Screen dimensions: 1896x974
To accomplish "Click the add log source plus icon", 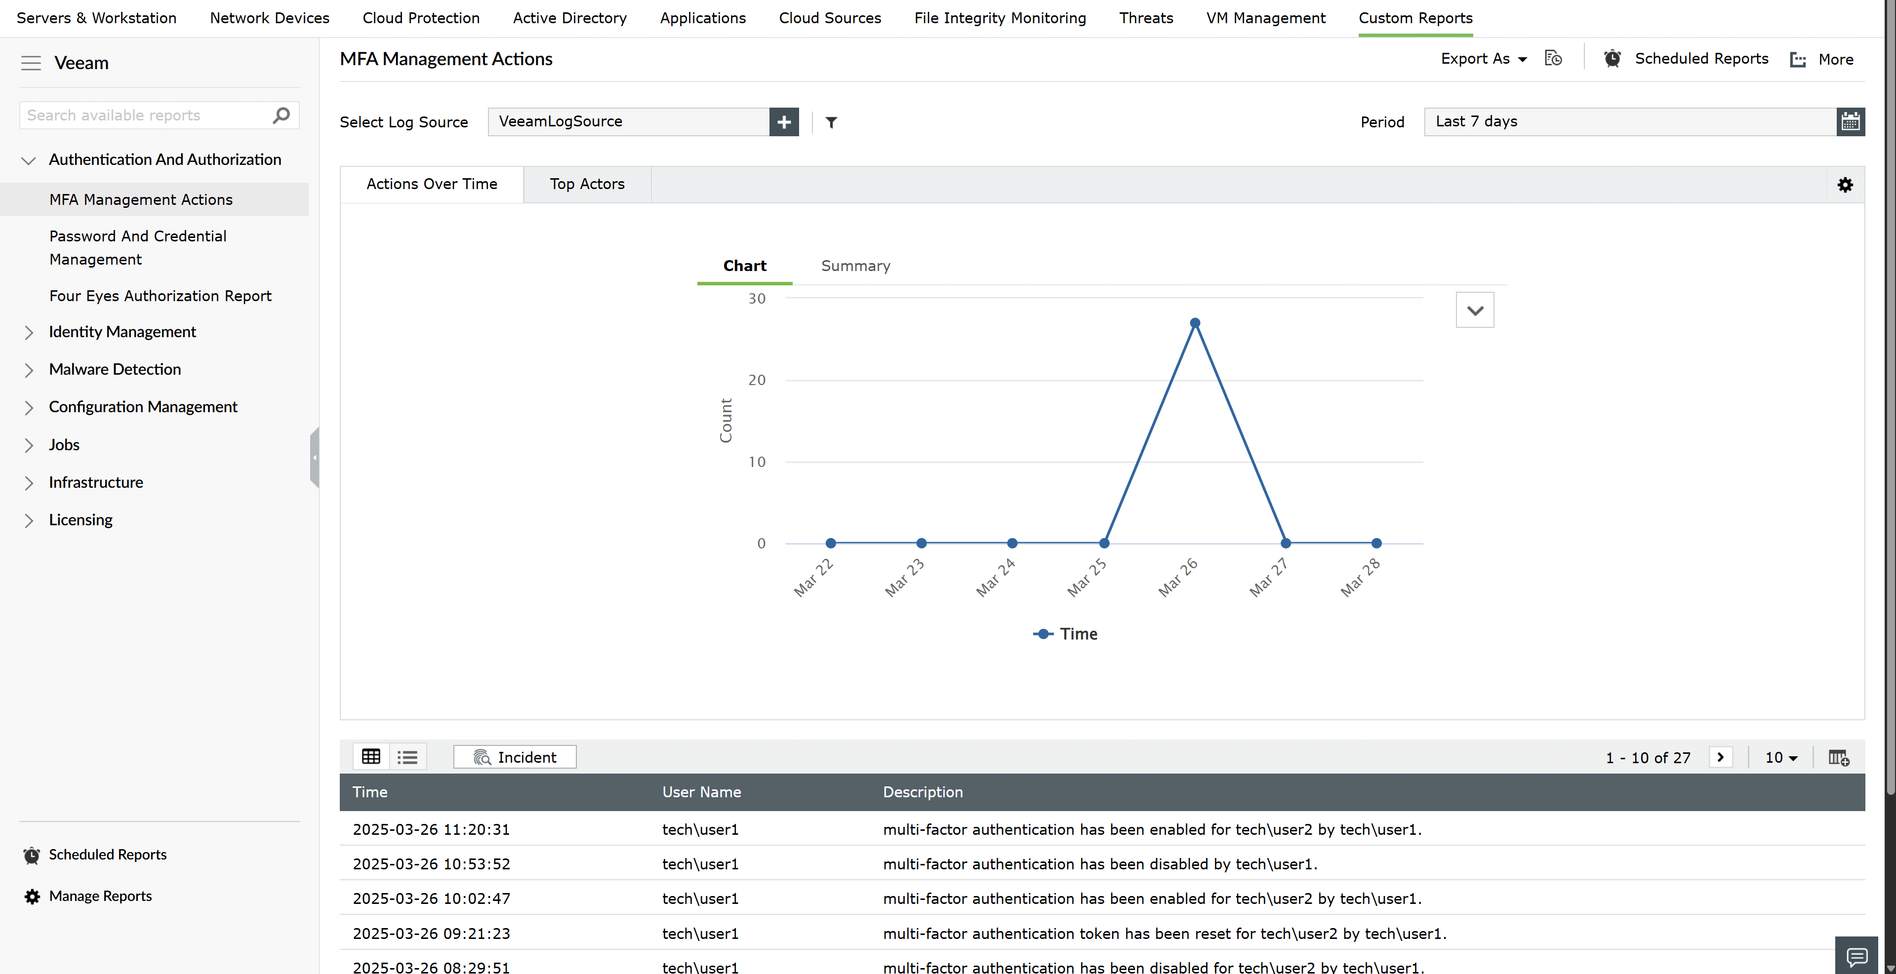I will coord(784,122).
